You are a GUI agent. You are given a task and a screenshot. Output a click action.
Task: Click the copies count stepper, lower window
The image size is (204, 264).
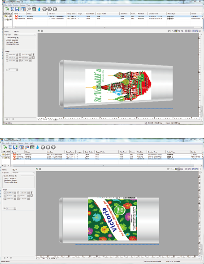click(15, 208)
